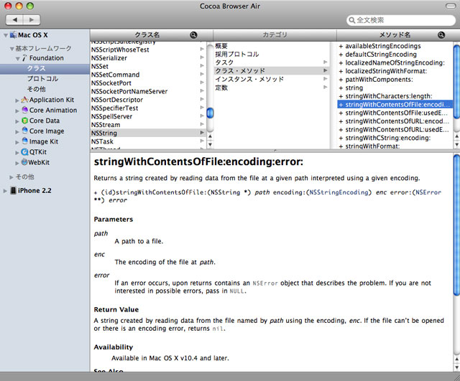Click the documentation pane scrollbar thumb
460x381 pixels.
point(456,225)
